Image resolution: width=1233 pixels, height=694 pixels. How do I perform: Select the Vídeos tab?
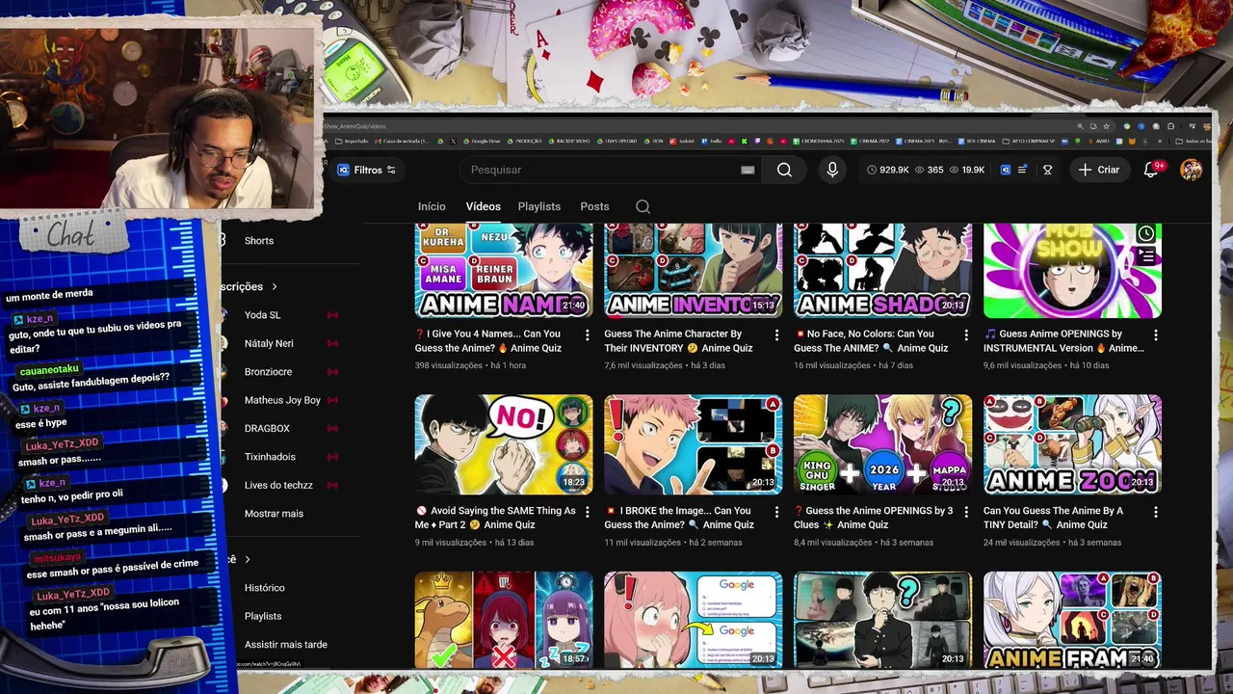[483, 206]
